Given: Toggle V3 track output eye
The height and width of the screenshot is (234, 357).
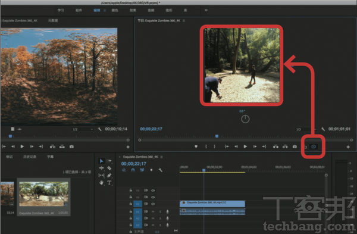Looking at the screenshot, I should tap(153, 191).
